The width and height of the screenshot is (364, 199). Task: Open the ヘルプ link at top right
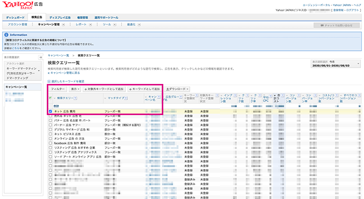(x=357, y=5)
